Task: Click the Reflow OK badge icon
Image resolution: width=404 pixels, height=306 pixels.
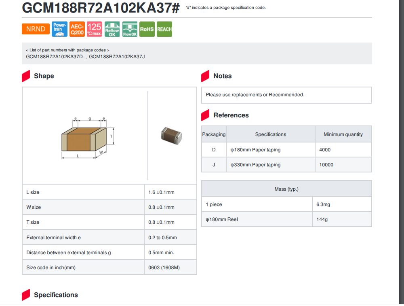Action: [x=112, y=29]
